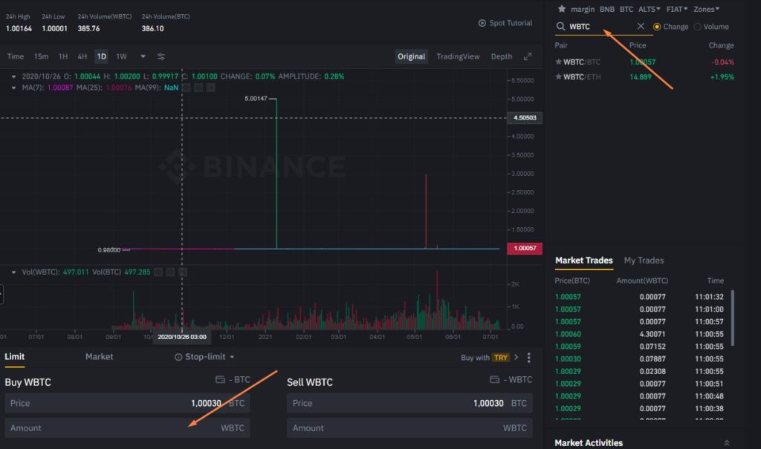The height and width of the screenshot is (449, 761).
Task: Collapse the OHLC info row arrow
Action: point(13,76)
